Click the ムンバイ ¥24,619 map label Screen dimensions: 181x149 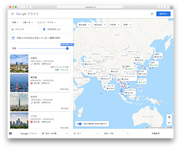105,78
